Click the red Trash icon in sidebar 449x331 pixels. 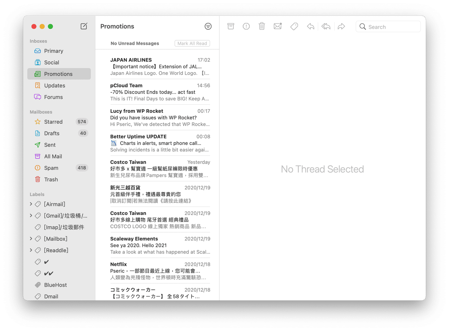38,180
